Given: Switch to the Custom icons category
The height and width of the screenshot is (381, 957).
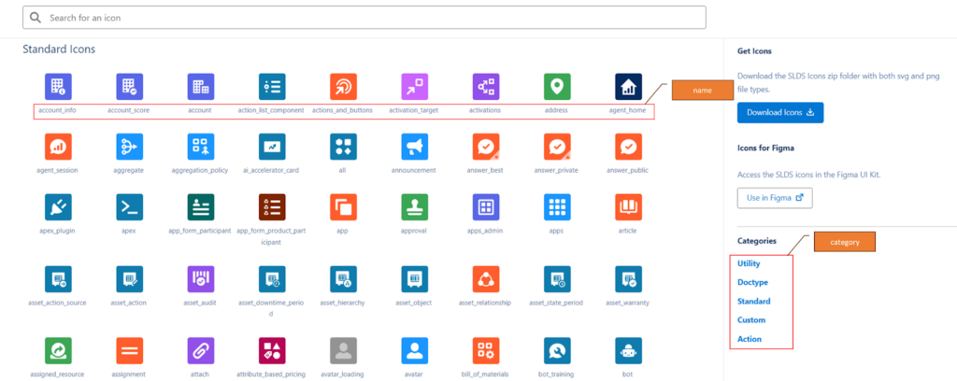Looking at the screenshot, I should click(x=751, y=320).
